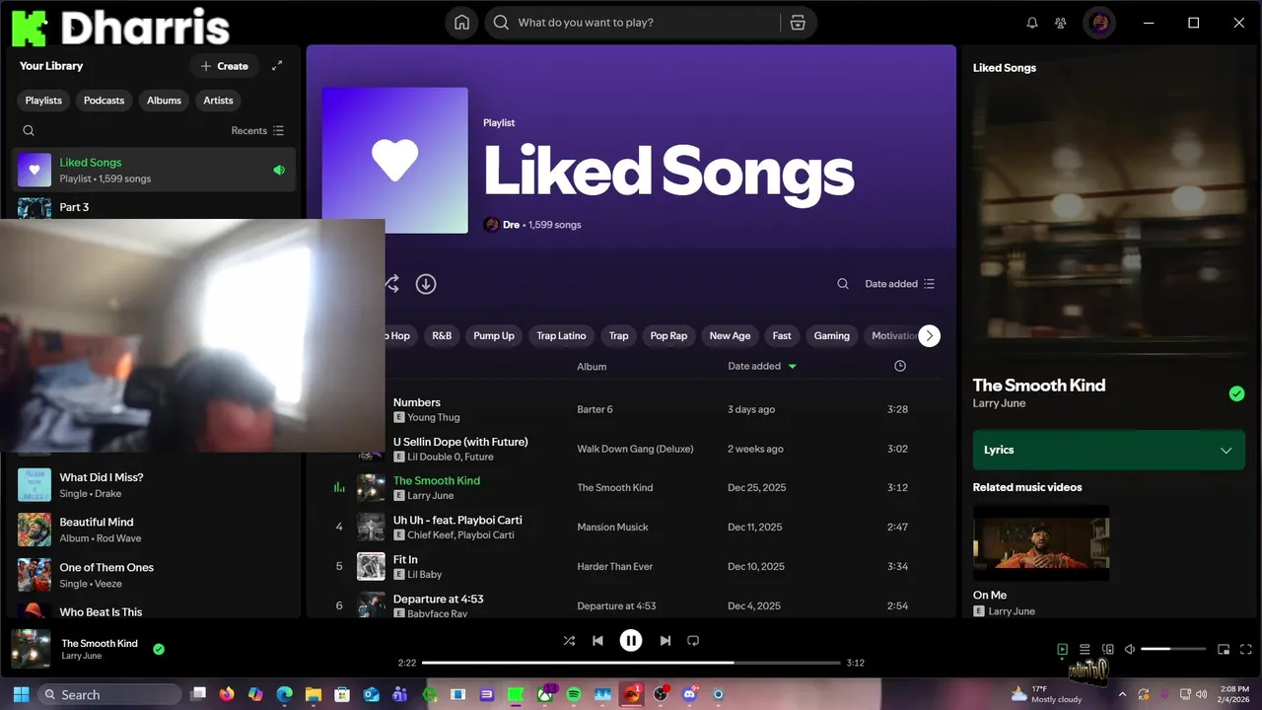Click the Create button in library
The image size is (1262, 710).
click(224, 66)
